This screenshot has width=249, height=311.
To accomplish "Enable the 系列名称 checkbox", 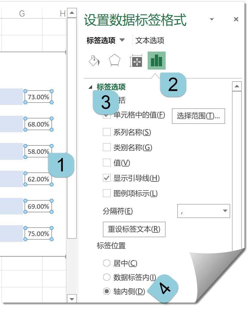I will (106, 132).
